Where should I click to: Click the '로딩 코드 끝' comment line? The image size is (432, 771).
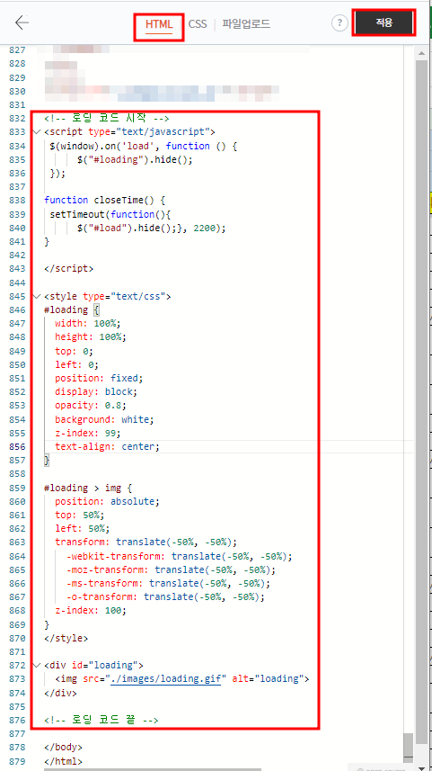101,720
